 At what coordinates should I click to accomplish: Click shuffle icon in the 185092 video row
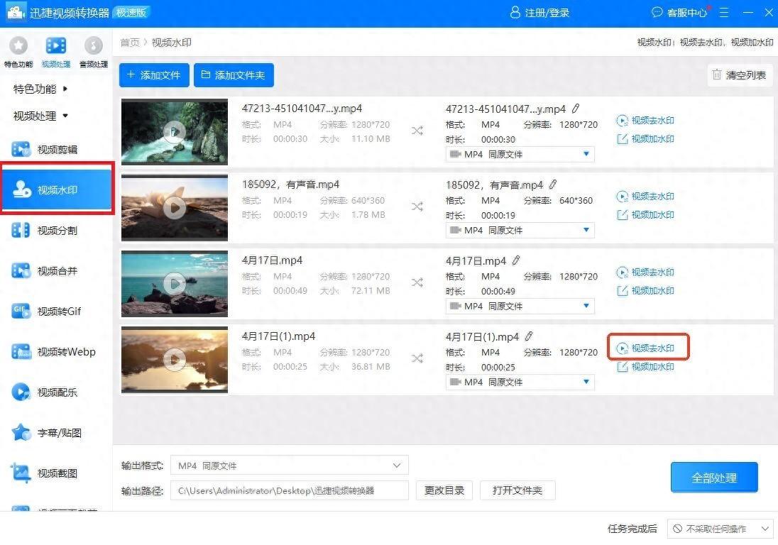pos(417,207)
